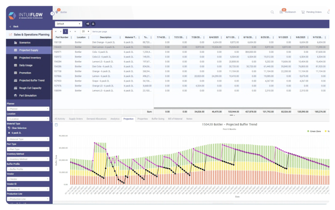Open the Material Type filter dropdown

(28, 139)
